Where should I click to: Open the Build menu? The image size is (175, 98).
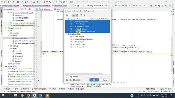click(46, 2)
